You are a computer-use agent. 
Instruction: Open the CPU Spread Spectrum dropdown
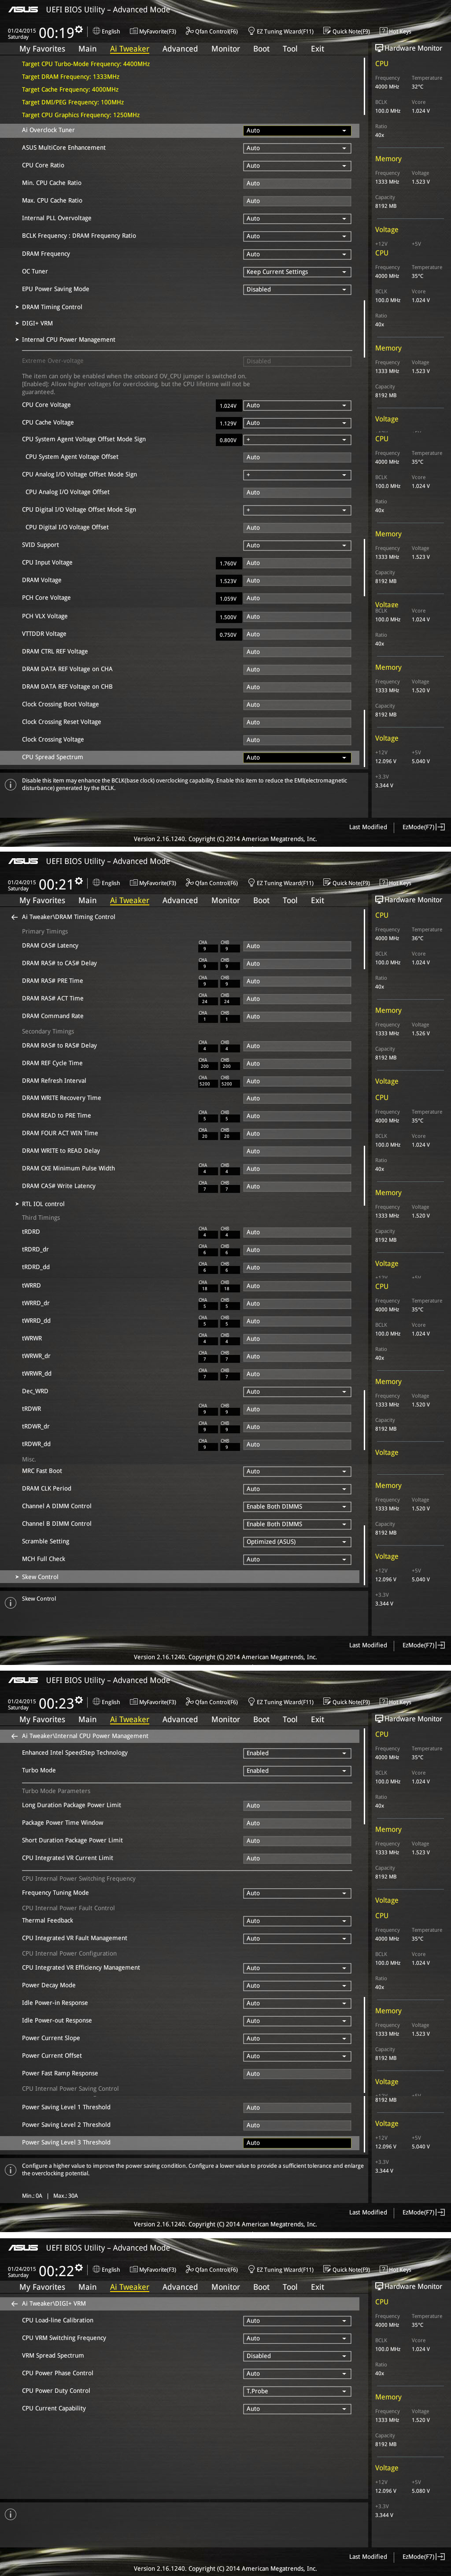pos(297,758)
